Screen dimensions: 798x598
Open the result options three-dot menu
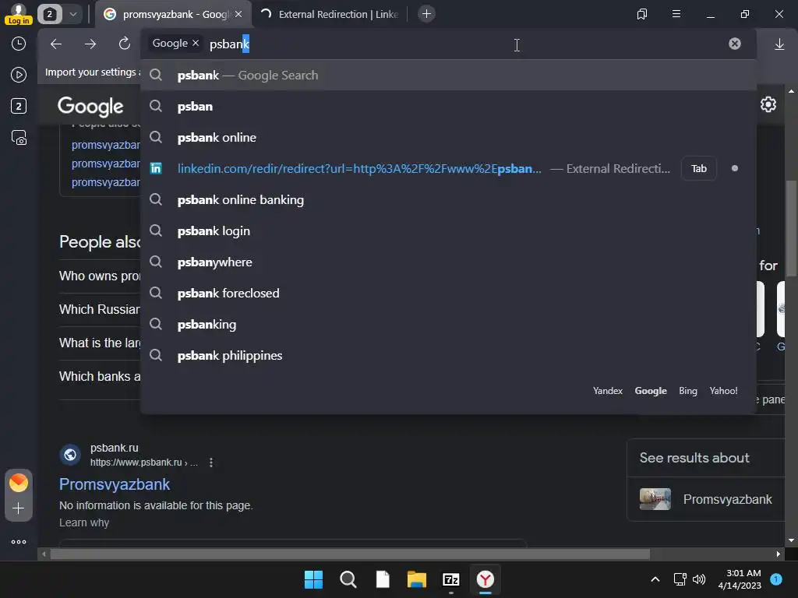[210, 463]
